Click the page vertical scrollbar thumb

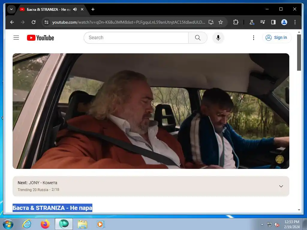pos(299,52)
